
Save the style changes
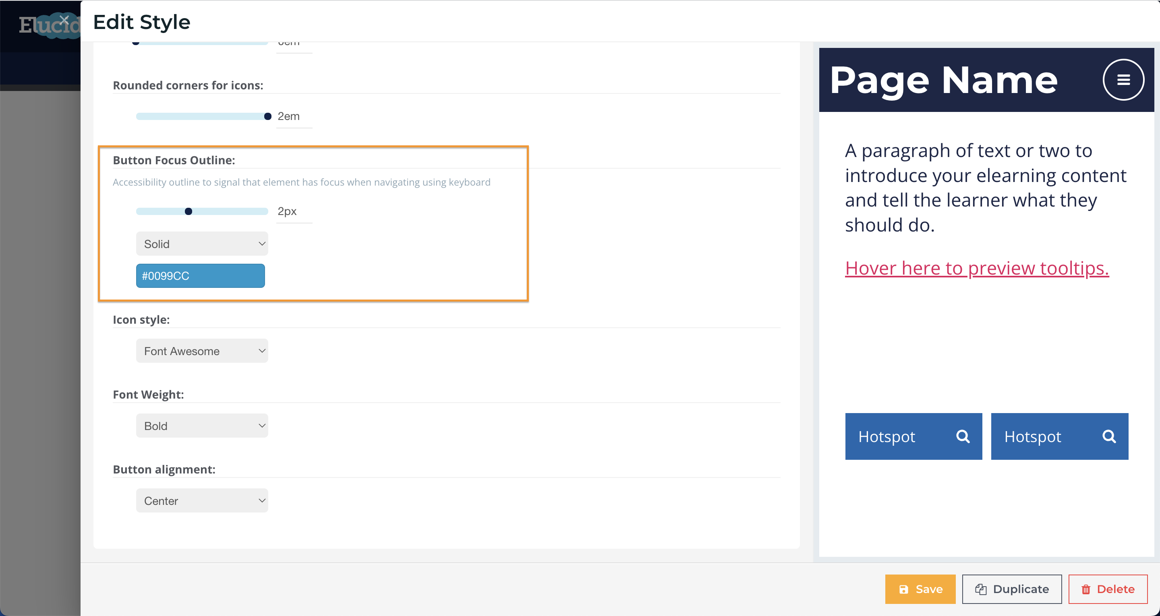pyautogui.click(x=920, y=589)
